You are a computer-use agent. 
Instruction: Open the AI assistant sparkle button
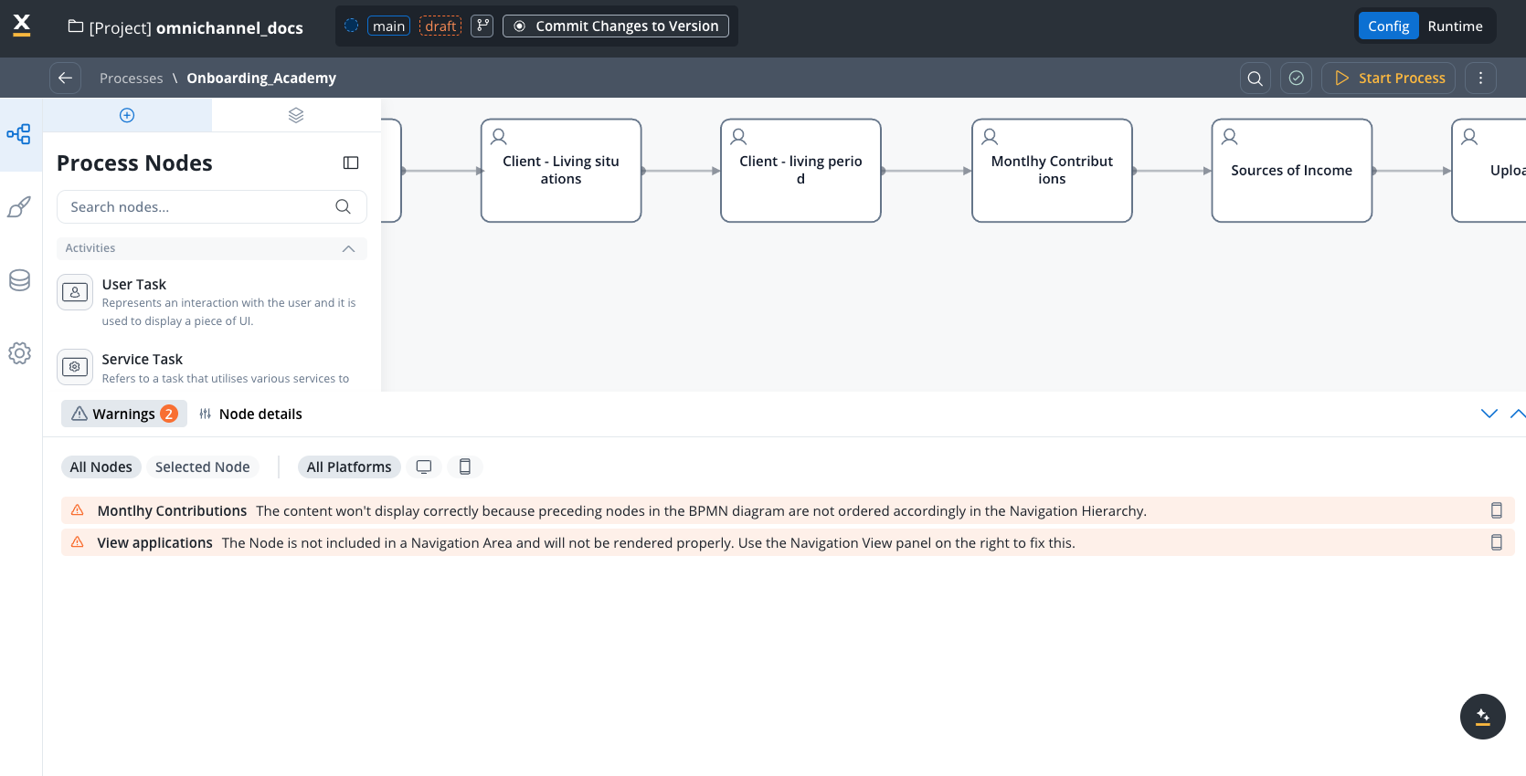(x=1482, y=717)
